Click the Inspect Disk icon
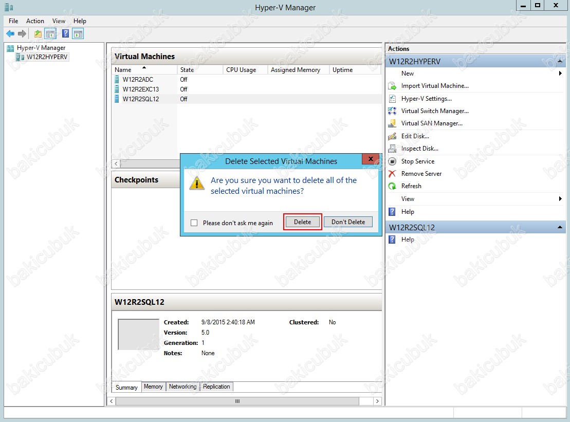Image resolution: width=570 pixels, height=422 pixels. coord(392,149)
